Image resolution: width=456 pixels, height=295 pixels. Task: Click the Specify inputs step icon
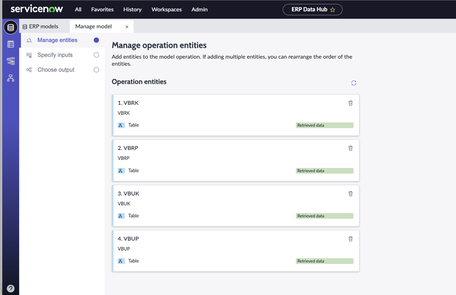click(x=29, y=55)
